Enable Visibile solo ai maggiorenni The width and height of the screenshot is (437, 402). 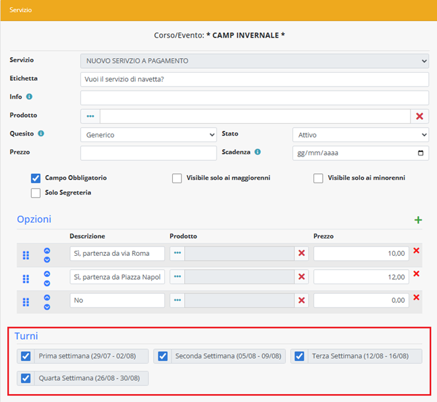177,179
